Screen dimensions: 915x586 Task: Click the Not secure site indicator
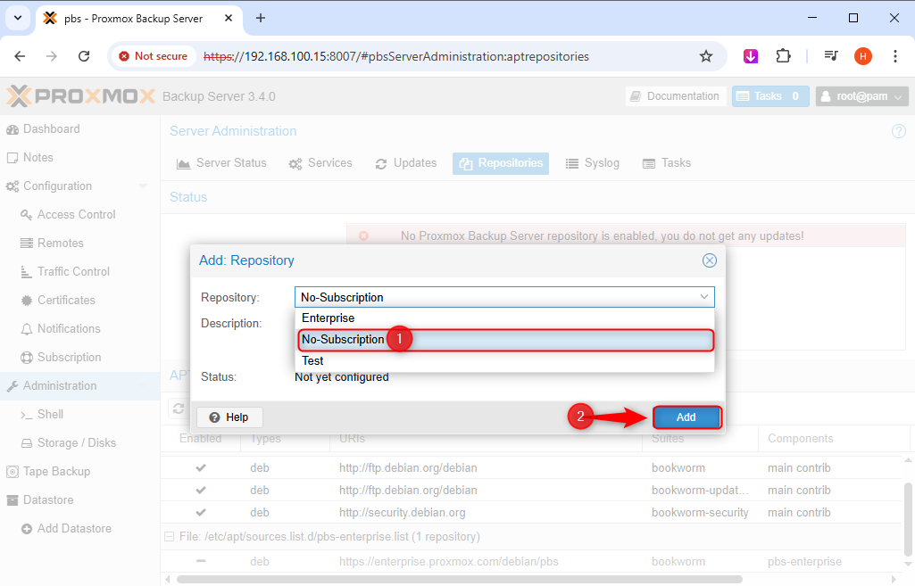[154, 56]
